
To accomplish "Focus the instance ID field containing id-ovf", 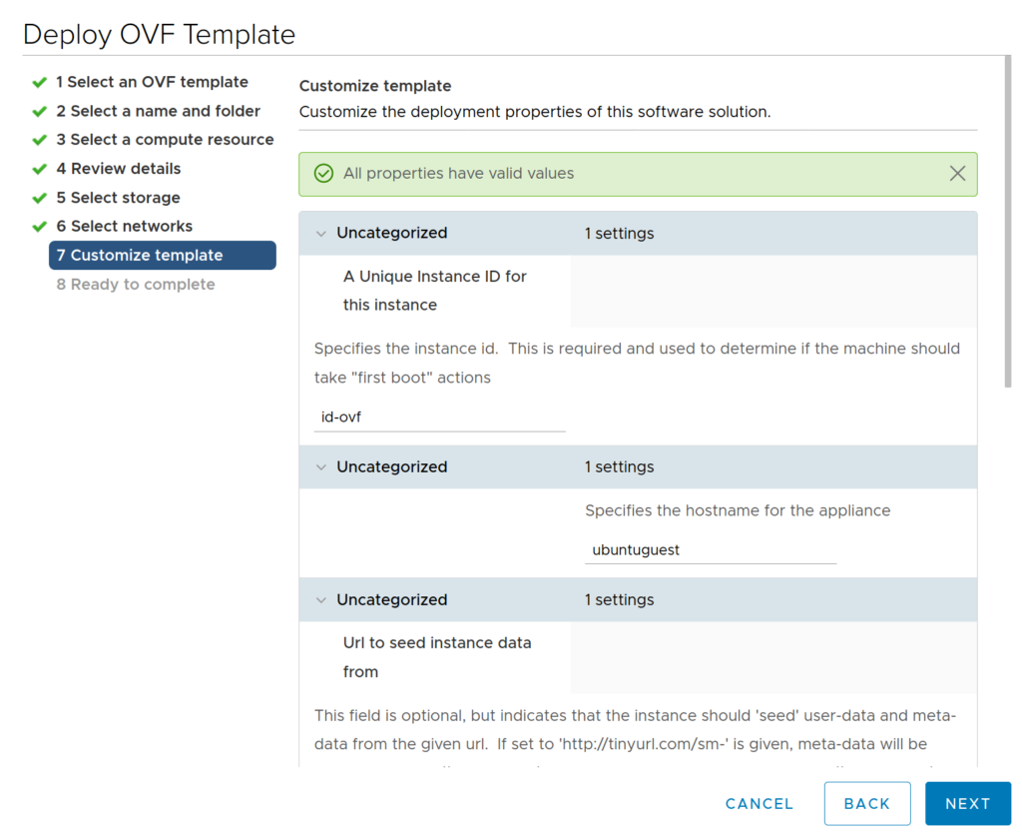I will (x=439, y=418).
